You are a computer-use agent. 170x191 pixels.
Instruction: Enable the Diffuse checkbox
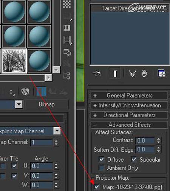point(101,160)
